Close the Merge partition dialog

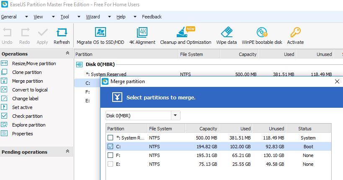[x=337, y=81]
